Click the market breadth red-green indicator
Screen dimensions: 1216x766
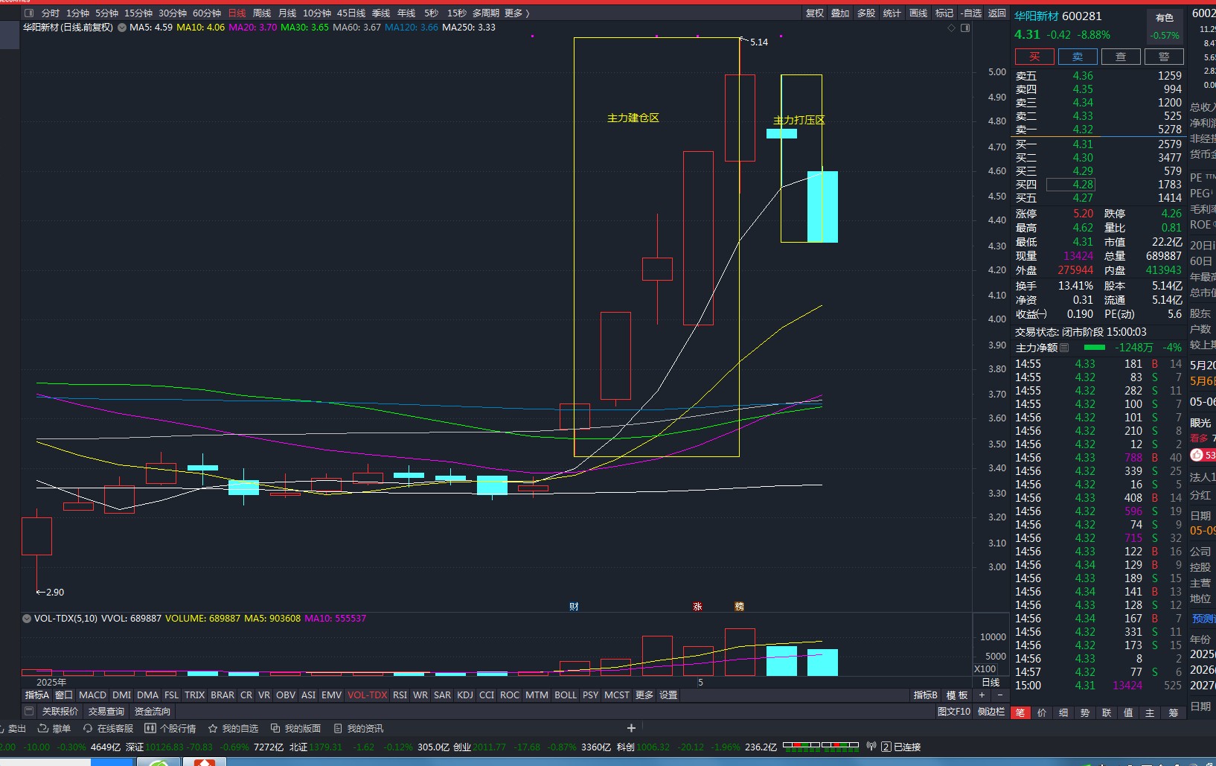pos(821,747)
